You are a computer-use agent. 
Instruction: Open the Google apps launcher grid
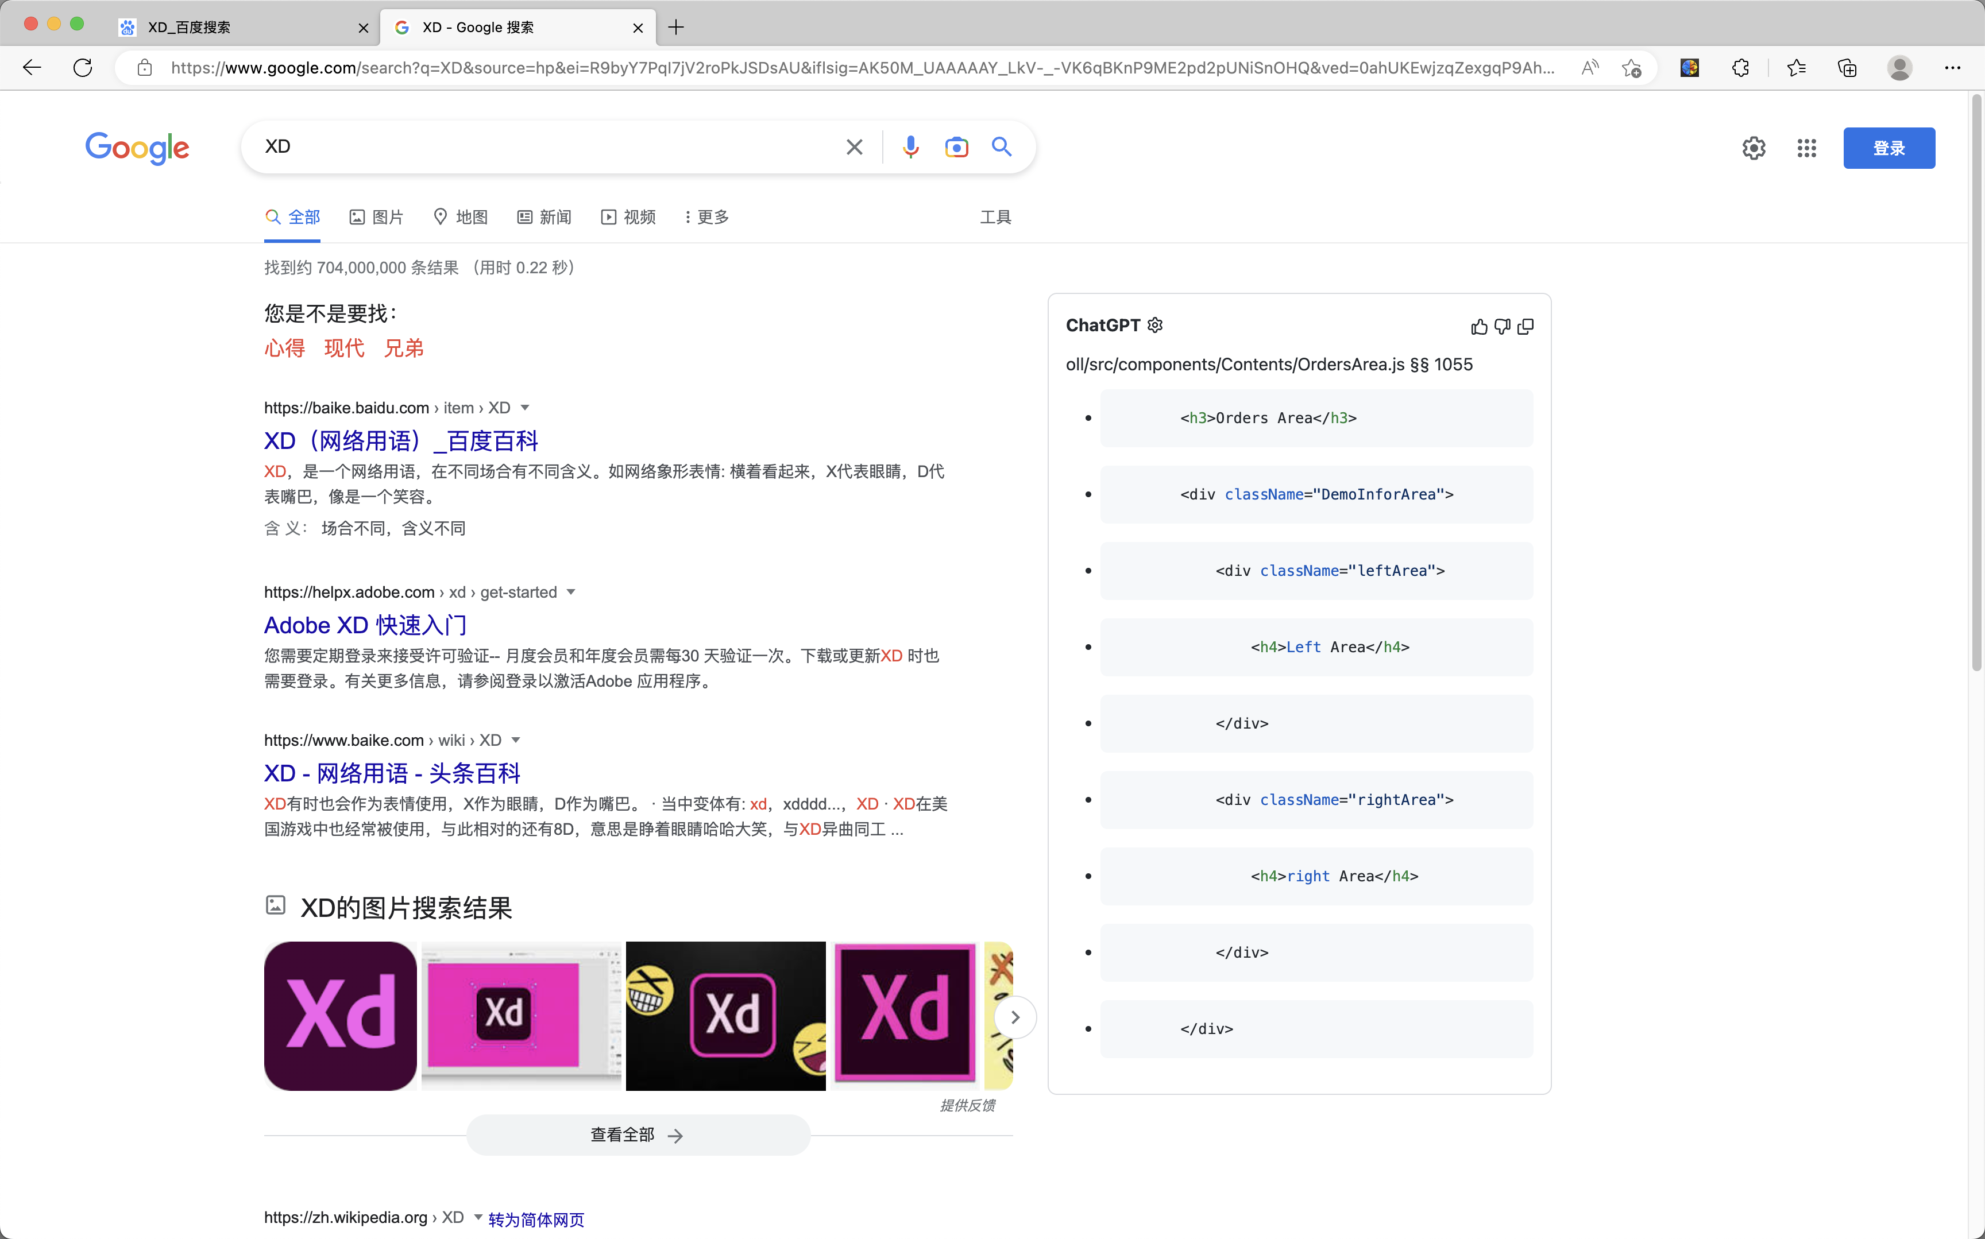pos(1806,148)
